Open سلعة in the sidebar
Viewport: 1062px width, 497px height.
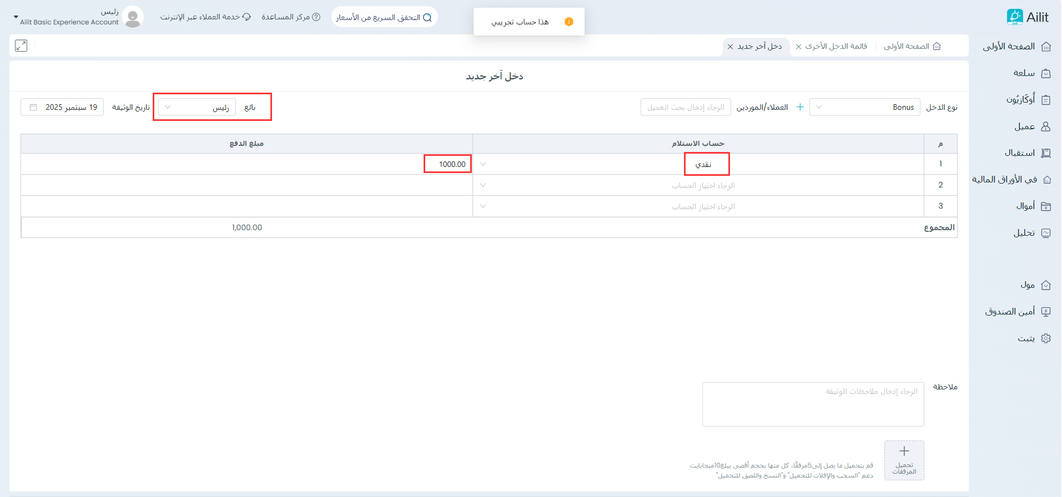click(x=1023, y=73)
